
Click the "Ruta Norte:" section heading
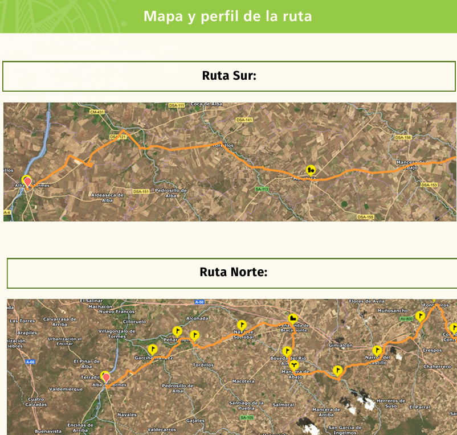click(233, 272)
